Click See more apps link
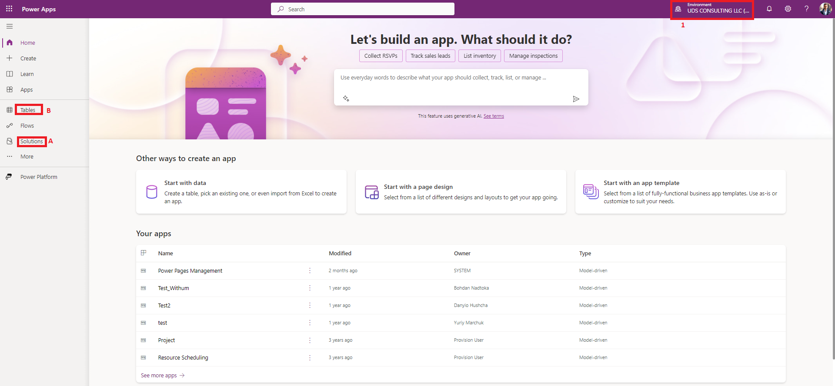Image resolution: width=835 pixels, height=386 pixels. coord(163,375)
